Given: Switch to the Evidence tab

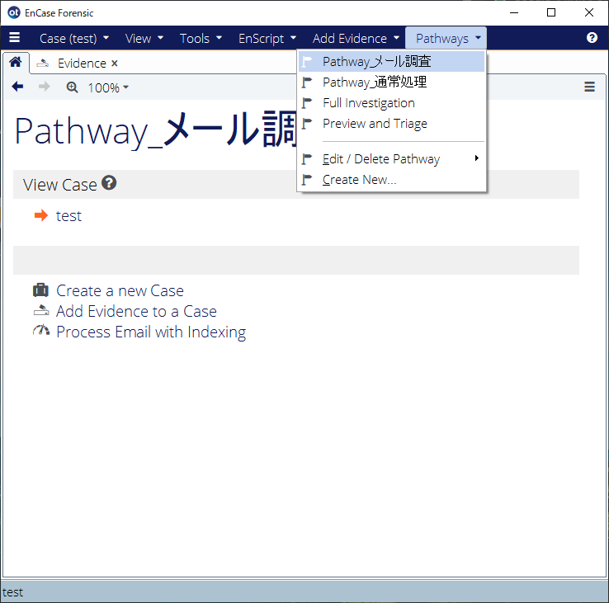Looking at the screenshot, I should (x=82, y=64).
